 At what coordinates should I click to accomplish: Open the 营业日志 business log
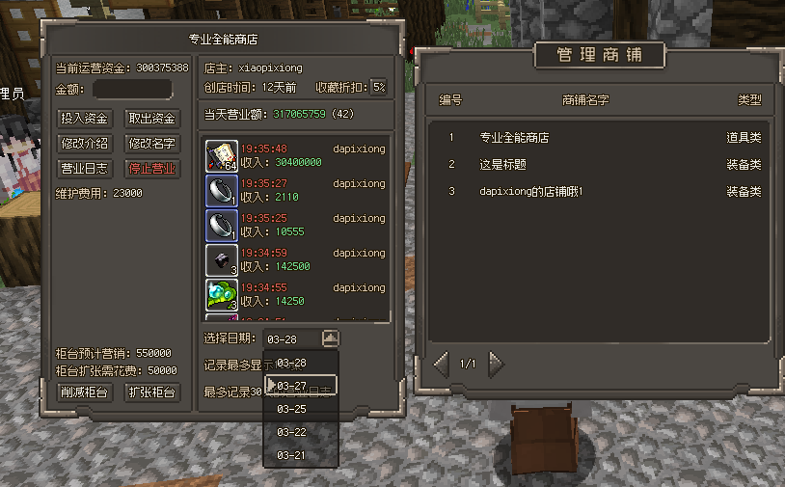[84, 169]
